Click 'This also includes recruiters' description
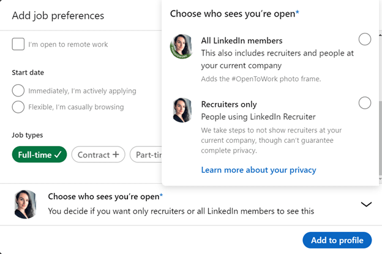This screenshot has width=382, height=254. [x=277, y=59]
